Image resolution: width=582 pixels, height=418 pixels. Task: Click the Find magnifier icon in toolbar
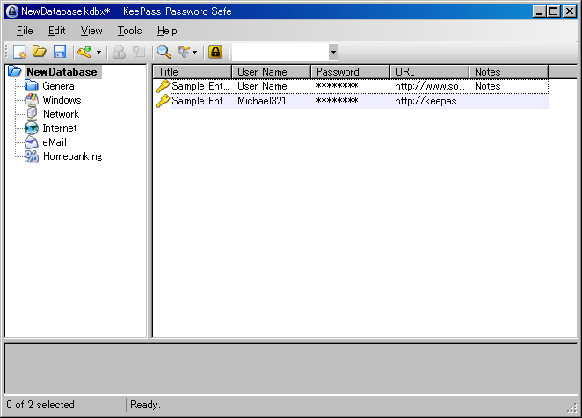[164, 53]
